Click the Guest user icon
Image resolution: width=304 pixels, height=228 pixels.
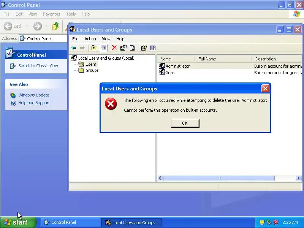pos(162,72)
